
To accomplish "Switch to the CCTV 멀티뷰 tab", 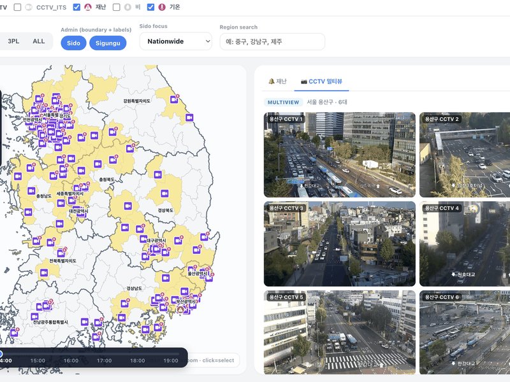I will point(321,81).
